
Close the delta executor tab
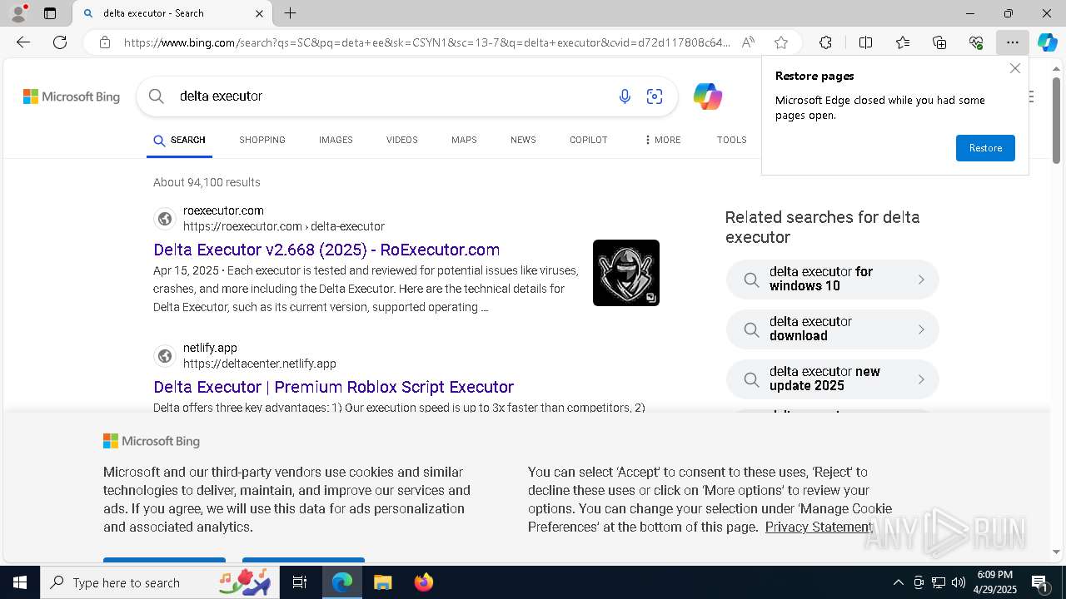click(x=259, y=13)
